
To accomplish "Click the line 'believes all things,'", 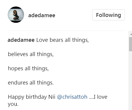I will click(x=31, y=54).
